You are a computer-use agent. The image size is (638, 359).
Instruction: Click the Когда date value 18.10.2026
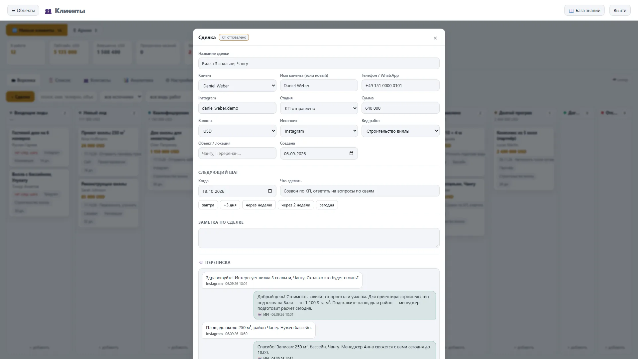(x=213, y=191)
